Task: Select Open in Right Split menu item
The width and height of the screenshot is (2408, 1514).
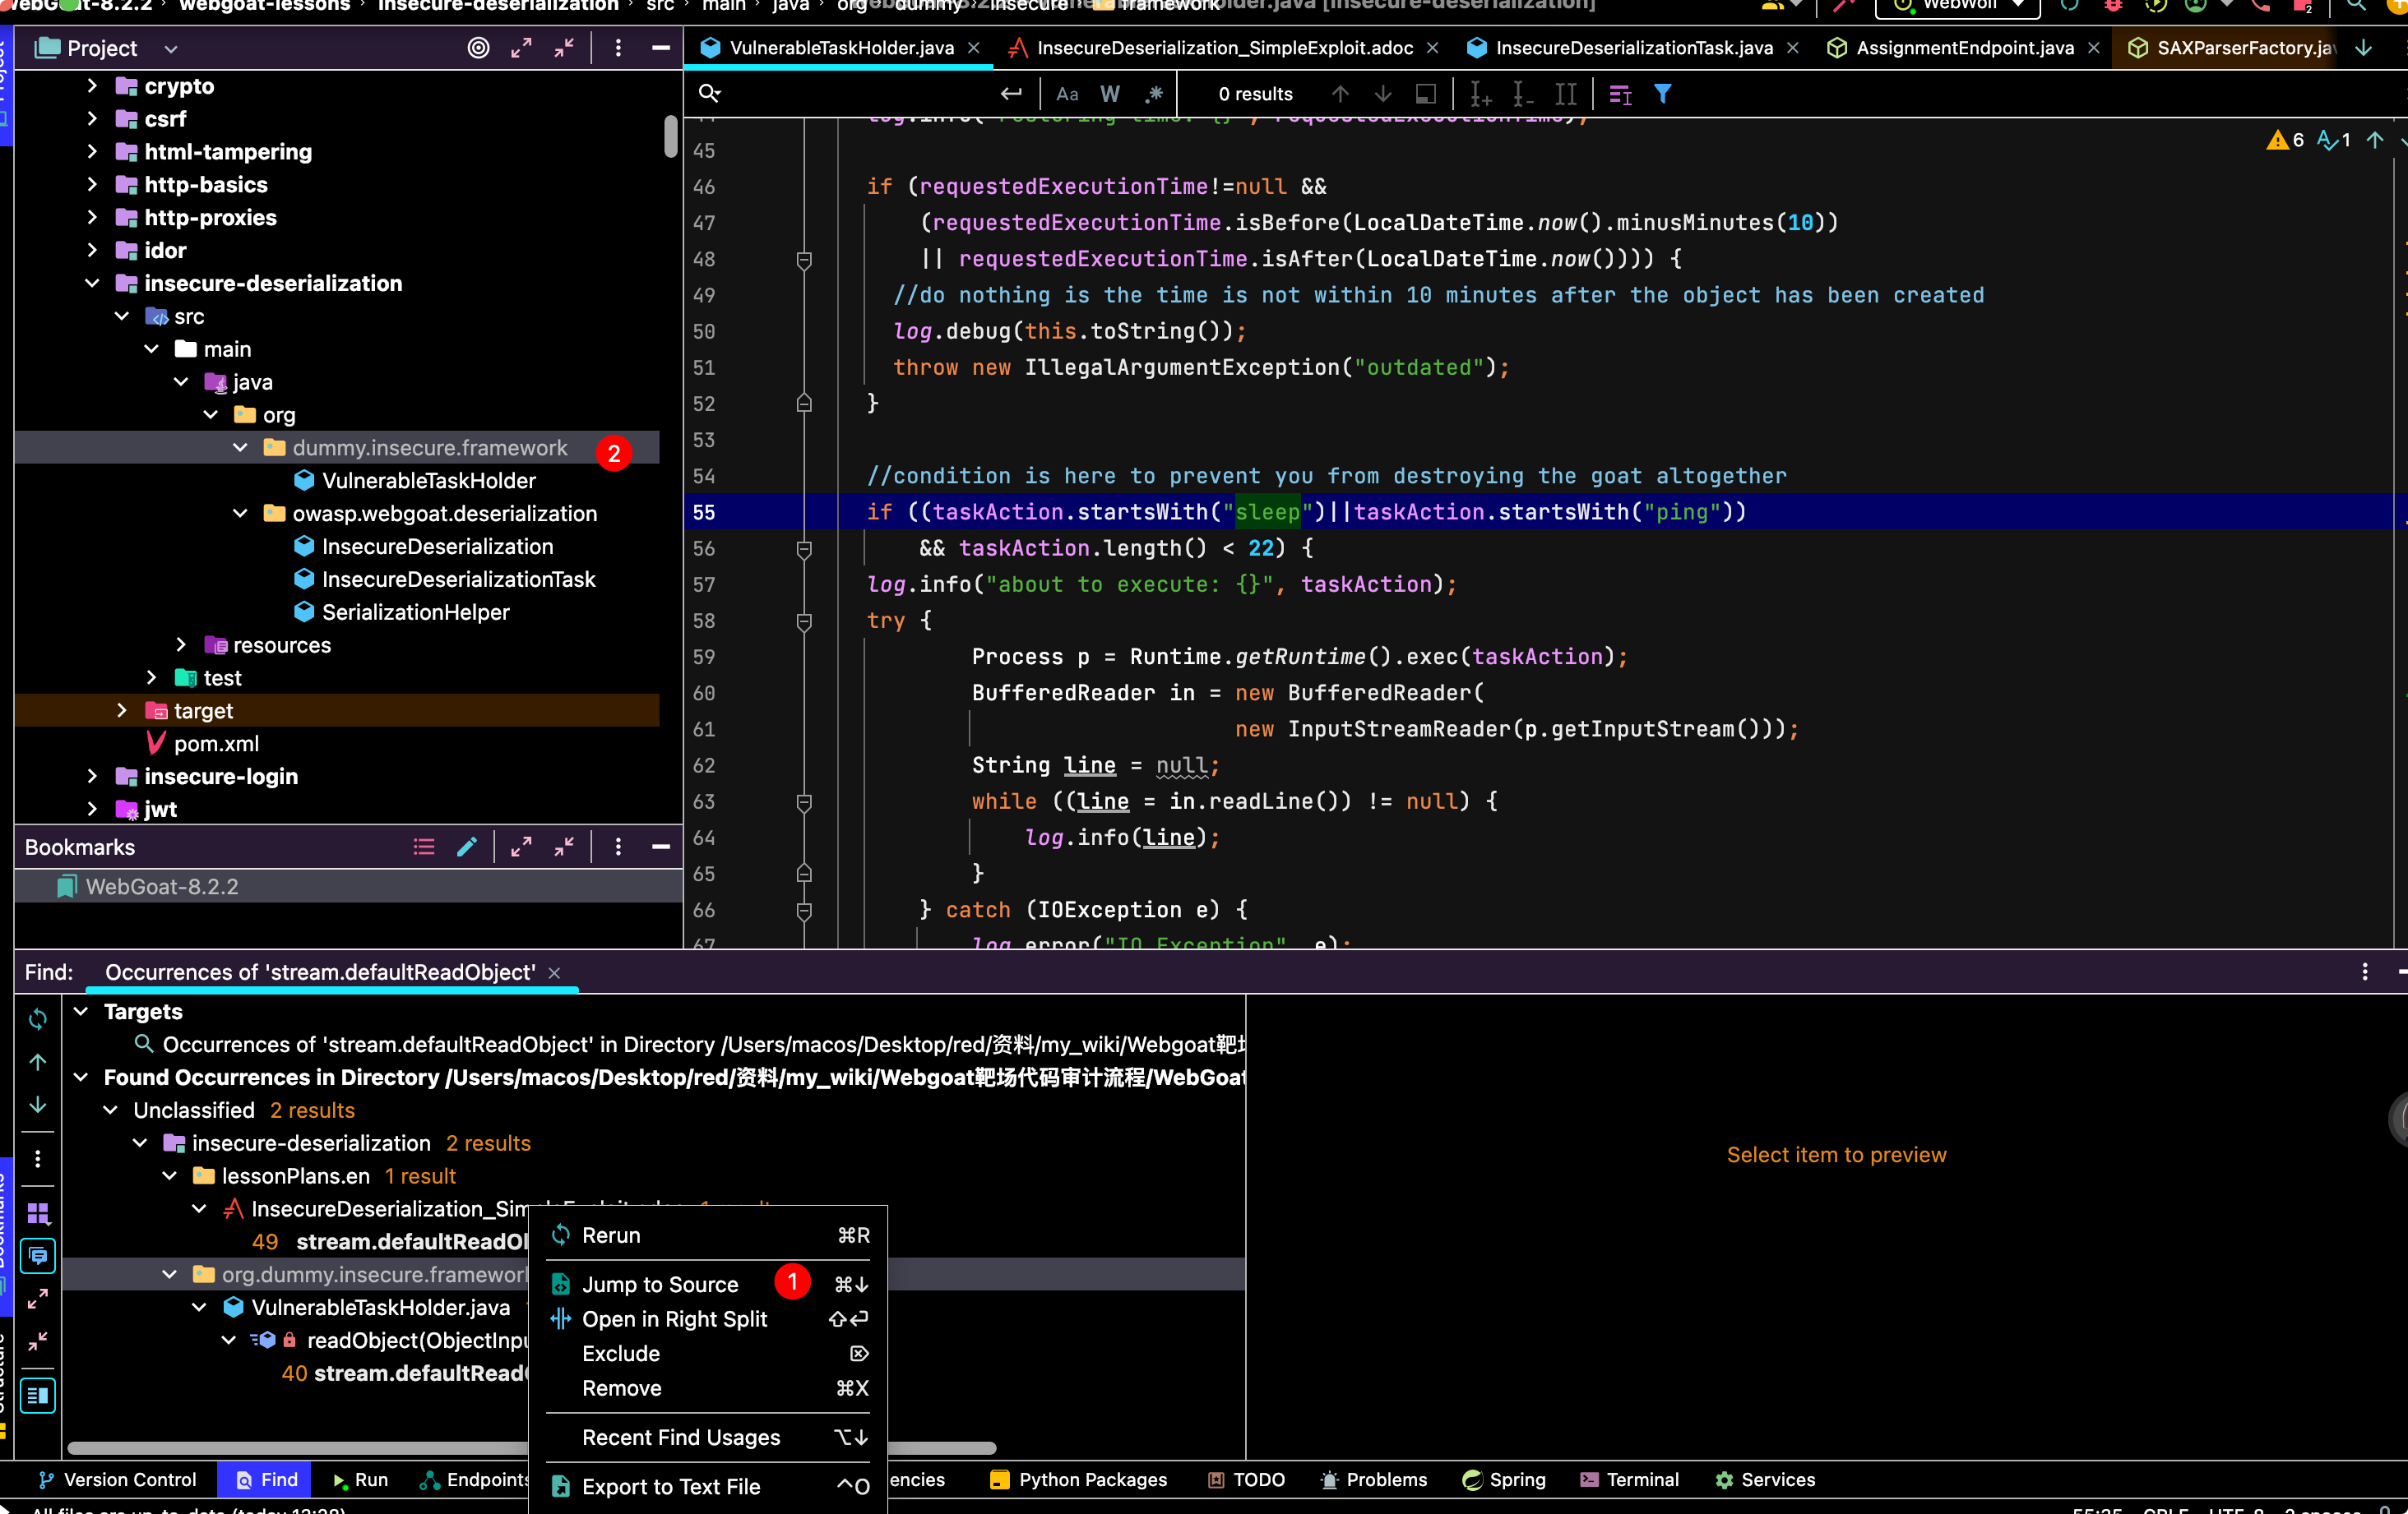Action: (x=708, y=1319)
